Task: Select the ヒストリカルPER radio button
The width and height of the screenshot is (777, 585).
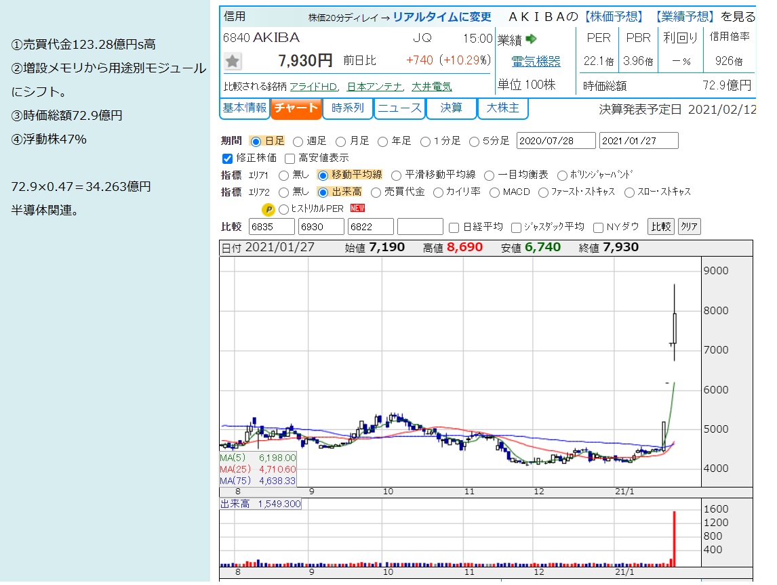Action: [283, 209]
